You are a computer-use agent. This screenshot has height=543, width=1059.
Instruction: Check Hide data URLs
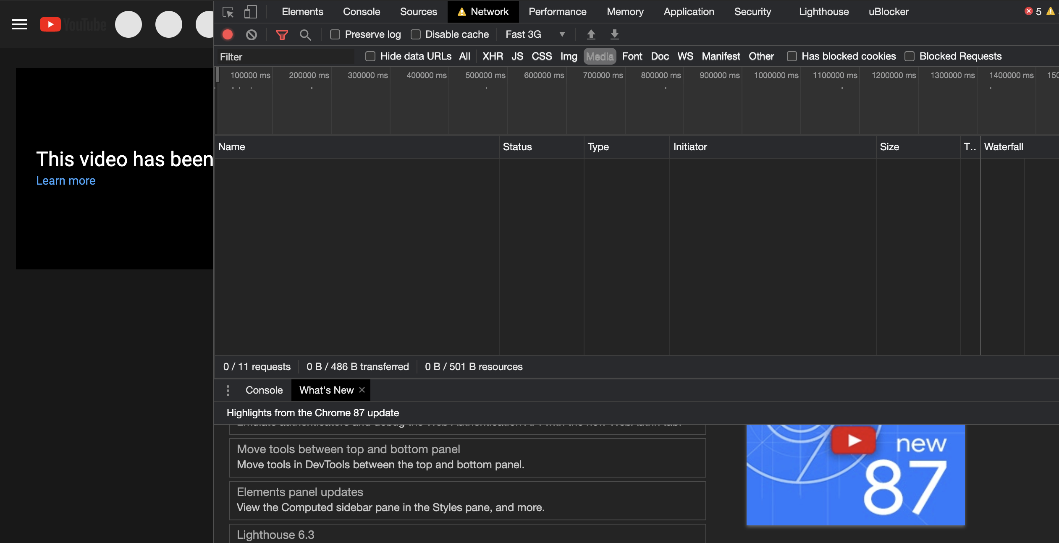coord(370,56)
